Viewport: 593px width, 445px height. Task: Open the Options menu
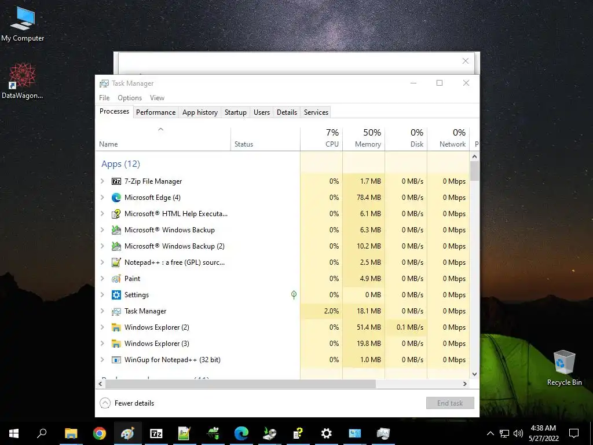point(130,98)
